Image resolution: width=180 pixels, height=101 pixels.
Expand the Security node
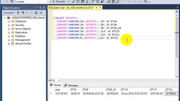[9, 25]
